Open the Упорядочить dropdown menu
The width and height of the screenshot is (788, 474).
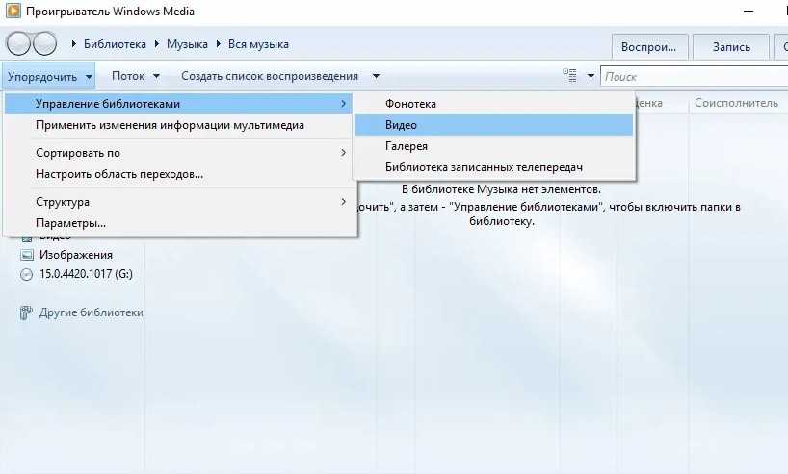point(49,76)
